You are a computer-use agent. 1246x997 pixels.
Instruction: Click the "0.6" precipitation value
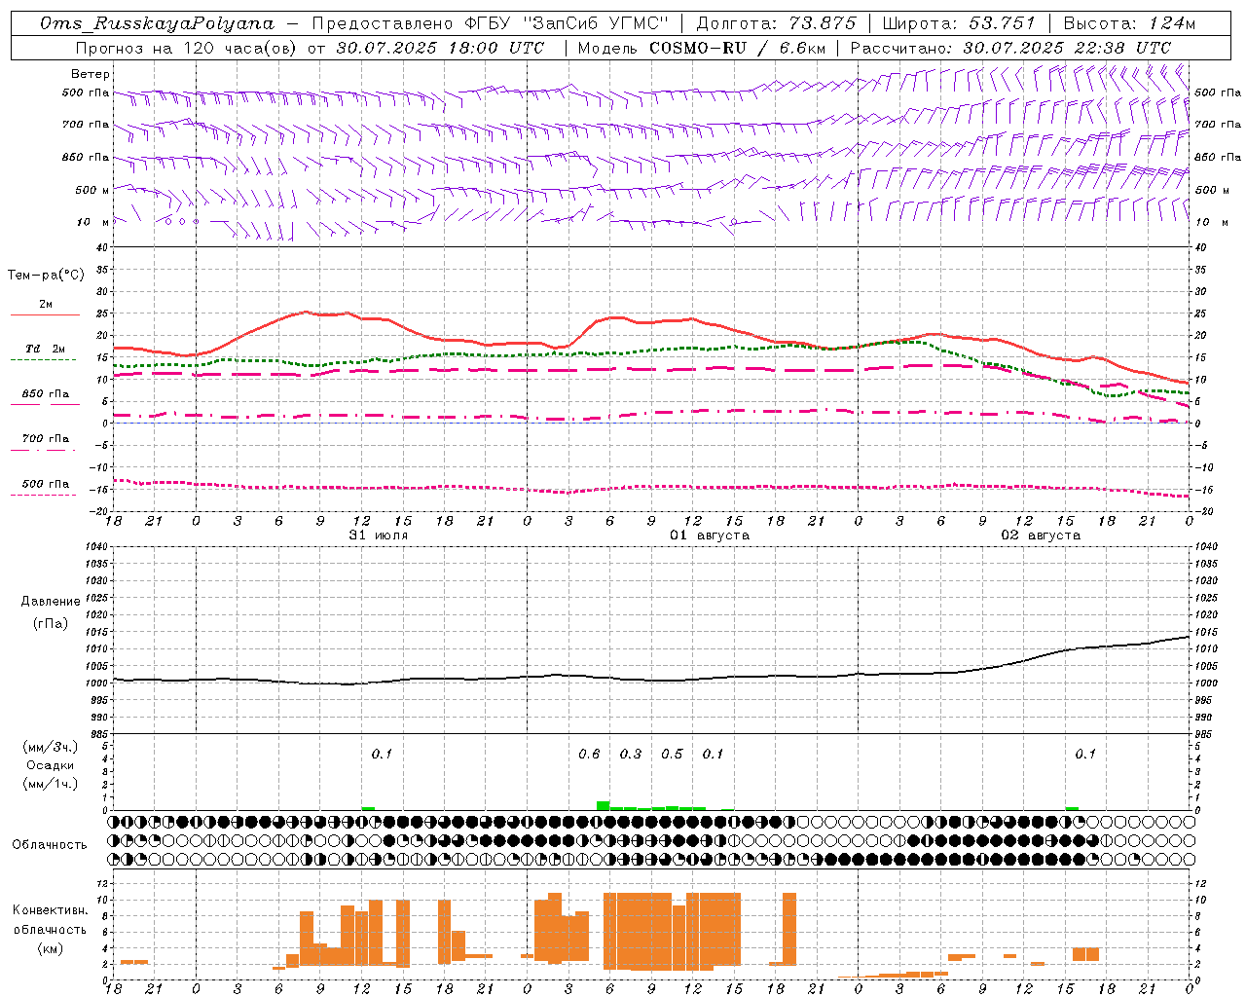[x=589, y=754]
